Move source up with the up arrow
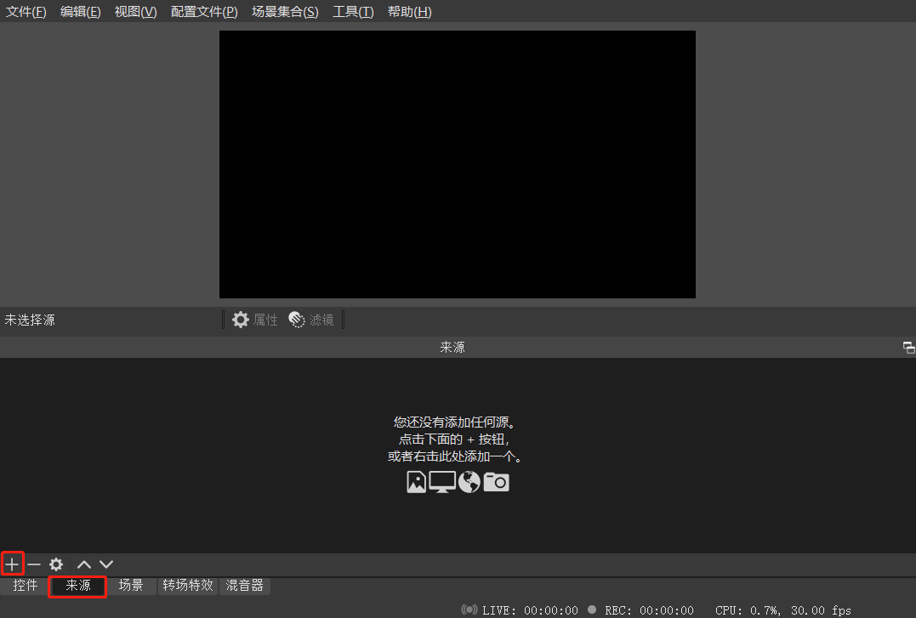The height and width of the screenshot is (618, 916). pos(84,564)
